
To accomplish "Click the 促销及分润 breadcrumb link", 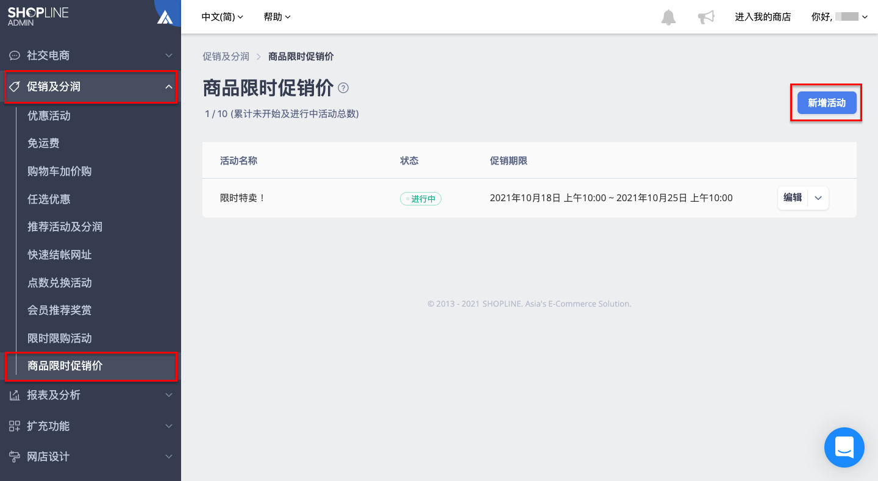I will [226, 57].
